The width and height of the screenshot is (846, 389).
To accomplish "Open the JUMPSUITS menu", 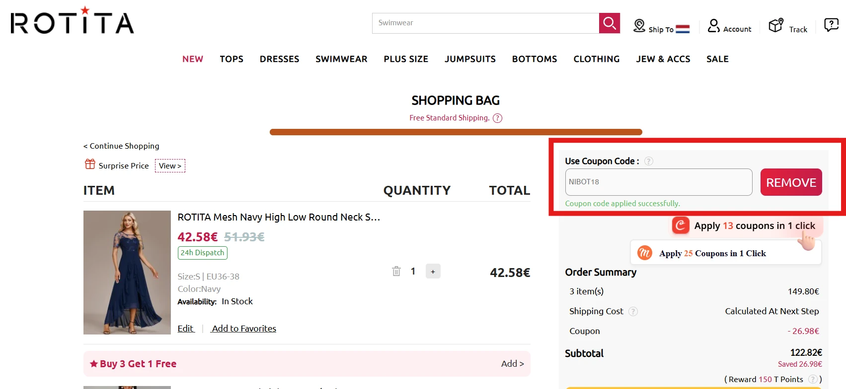I will pyautogui.click(x=470, y=59).
